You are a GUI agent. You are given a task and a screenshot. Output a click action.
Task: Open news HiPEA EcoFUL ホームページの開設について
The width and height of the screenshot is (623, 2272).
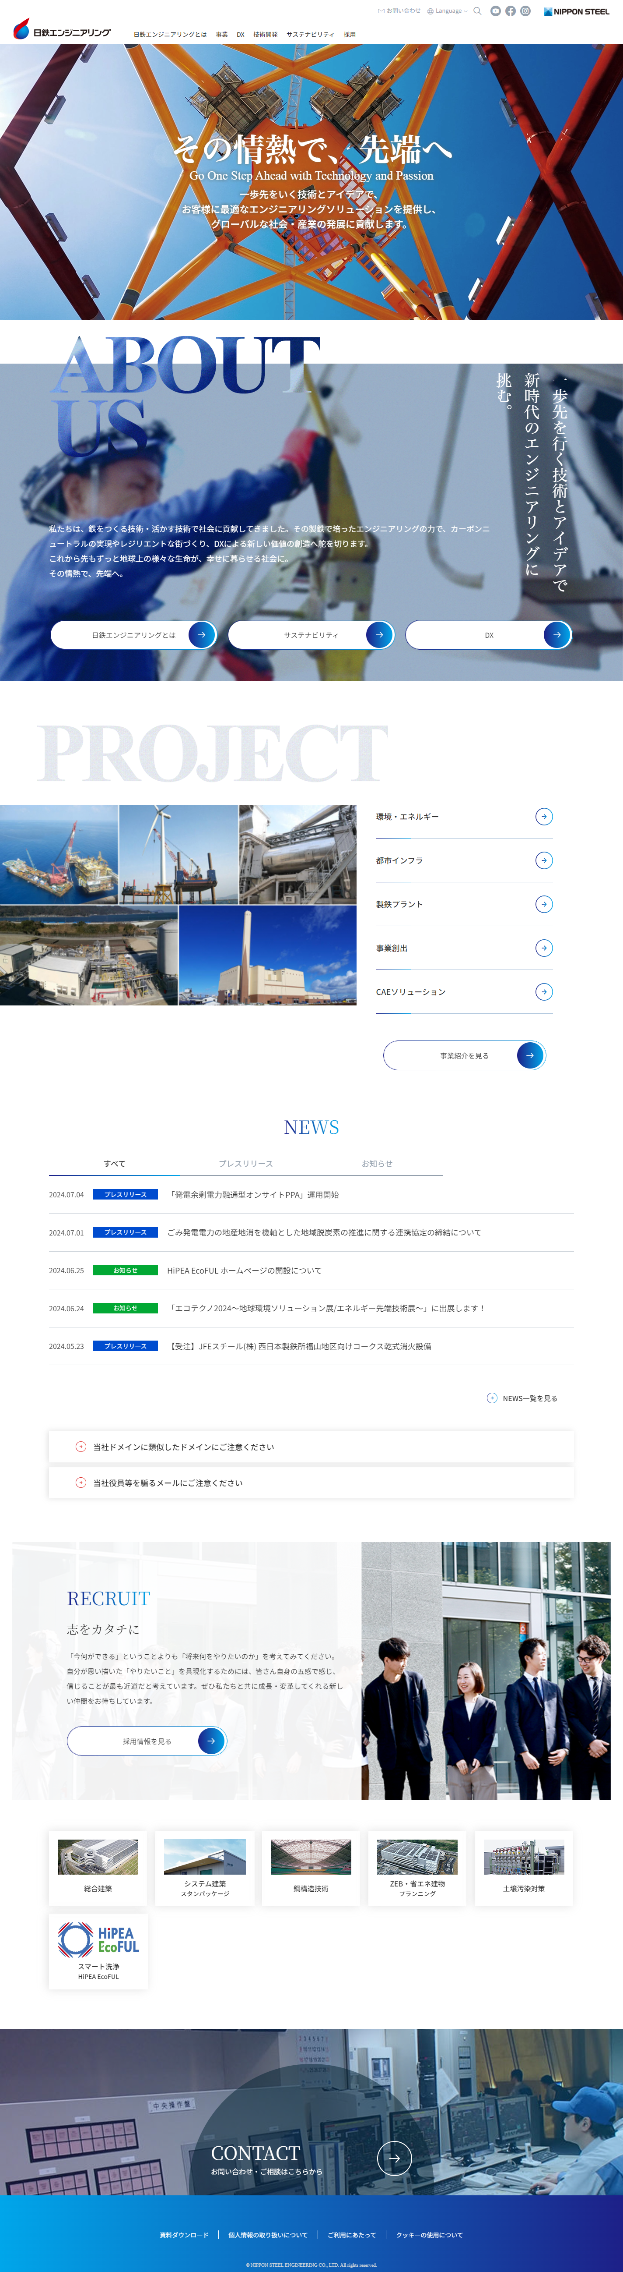tap(244, 1271)
